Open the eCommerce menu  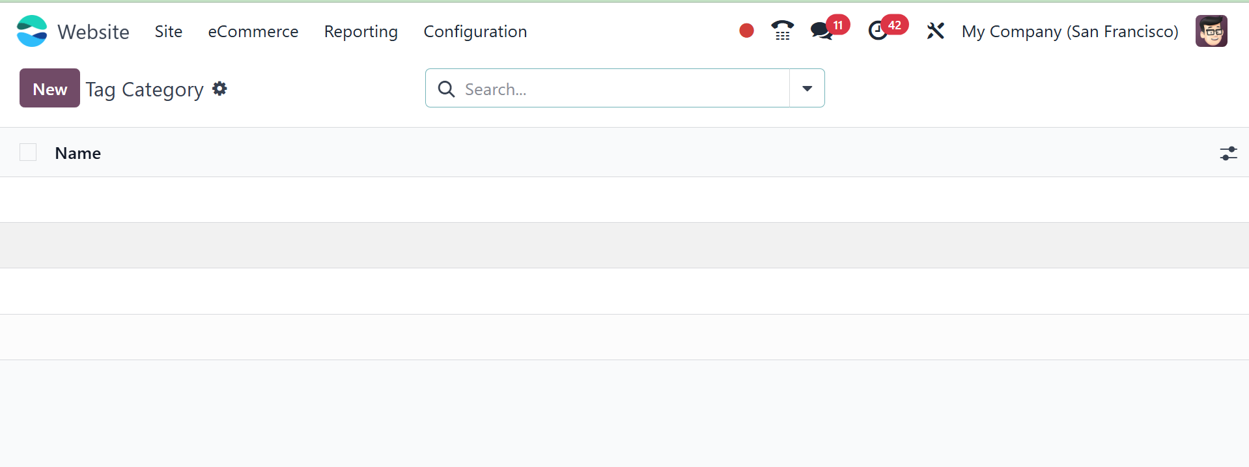[253, 31]
